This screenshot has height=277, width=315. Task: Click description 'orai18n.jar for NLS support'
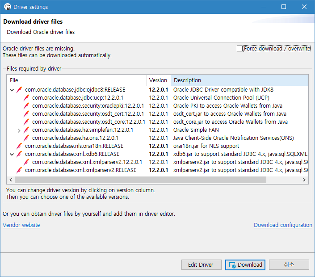pyautogui.click(x=206, y=146)
